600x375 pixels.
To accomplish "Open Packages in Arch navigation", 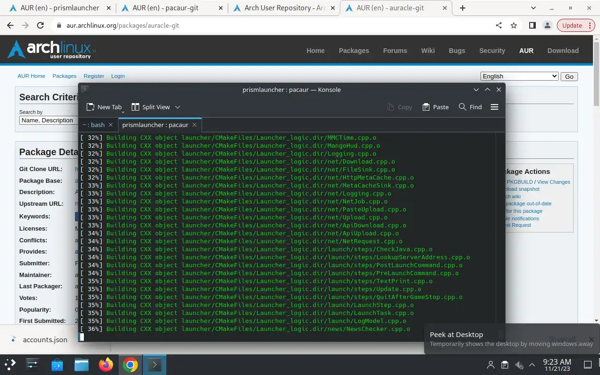I will coord(354,51).
